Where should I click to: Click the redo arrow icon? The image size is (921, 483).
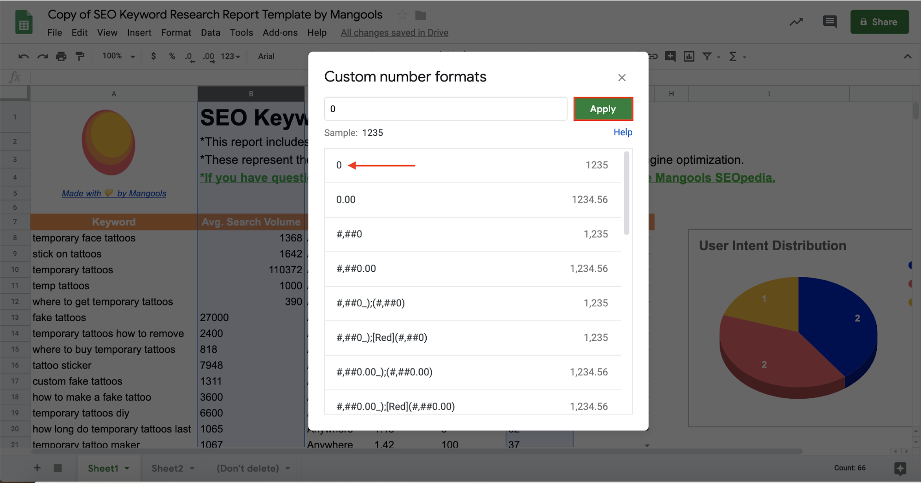pos(42,57)
